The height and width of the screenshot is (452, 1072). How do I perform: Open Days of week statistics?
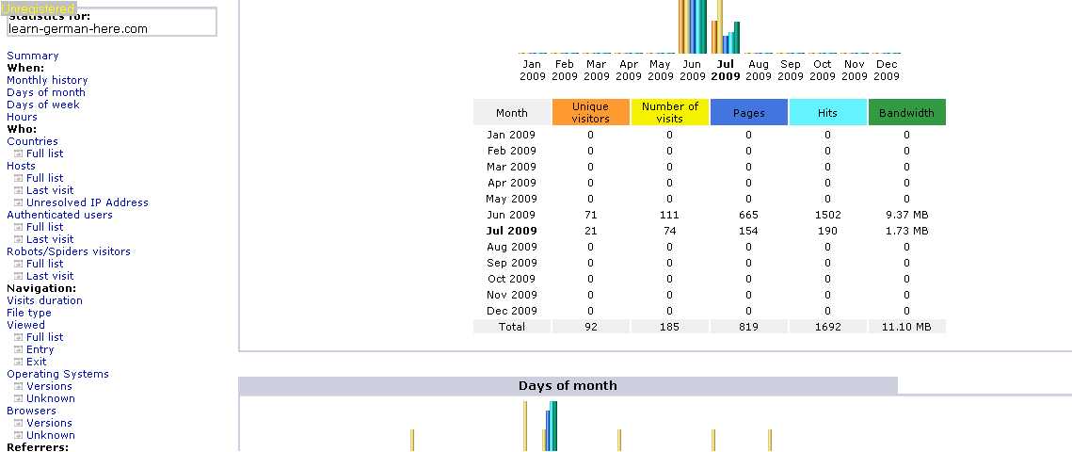(x=43, y=105)
